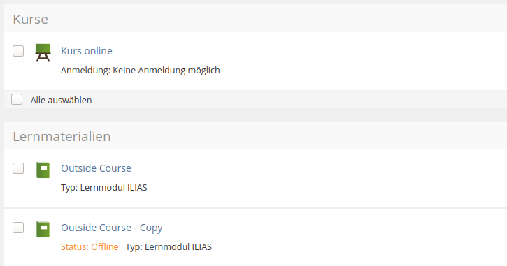Click the orange Status: Offline text

point(90,247)
